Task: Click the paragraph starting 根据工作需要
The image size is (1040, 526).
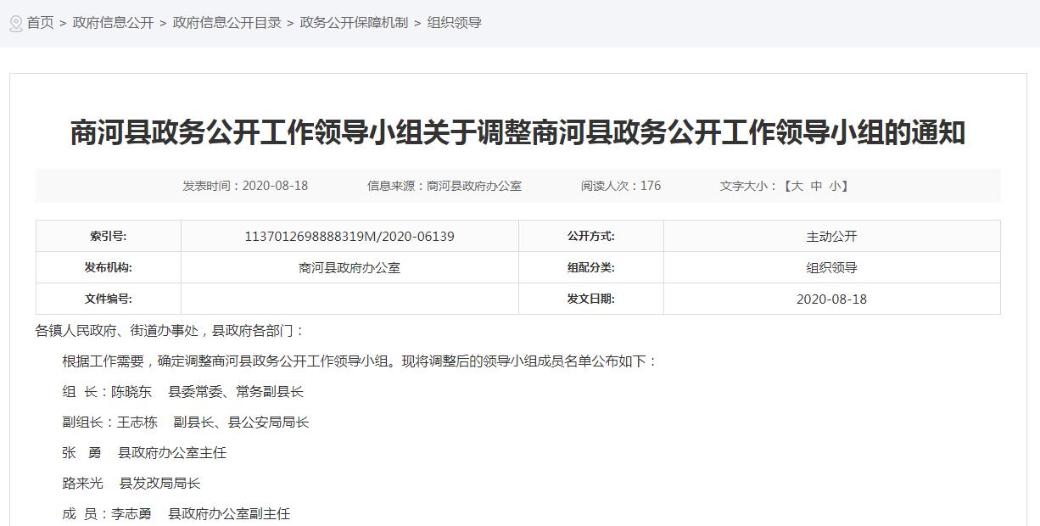Action: pyautogui.click(x=360, y=361)
